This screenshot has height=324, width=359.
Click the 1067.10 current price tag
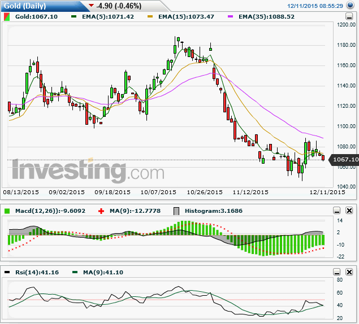tap(344, 159)
